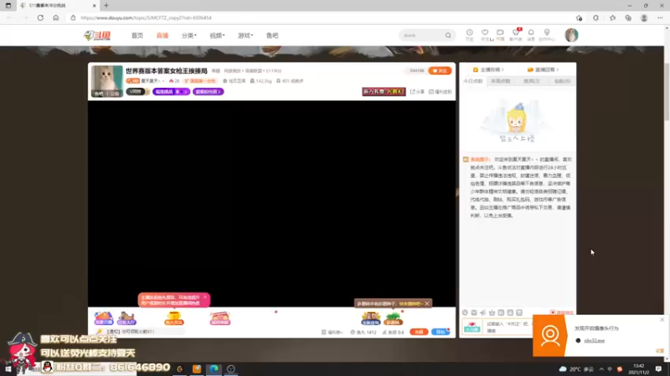
Task: Click the search magnifier icon
Action: (x=448, y=35)
